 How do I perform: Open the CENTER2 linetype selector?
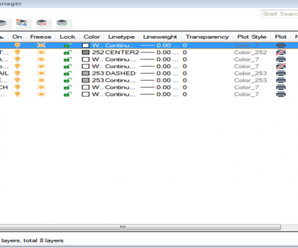tap(121, 52)
